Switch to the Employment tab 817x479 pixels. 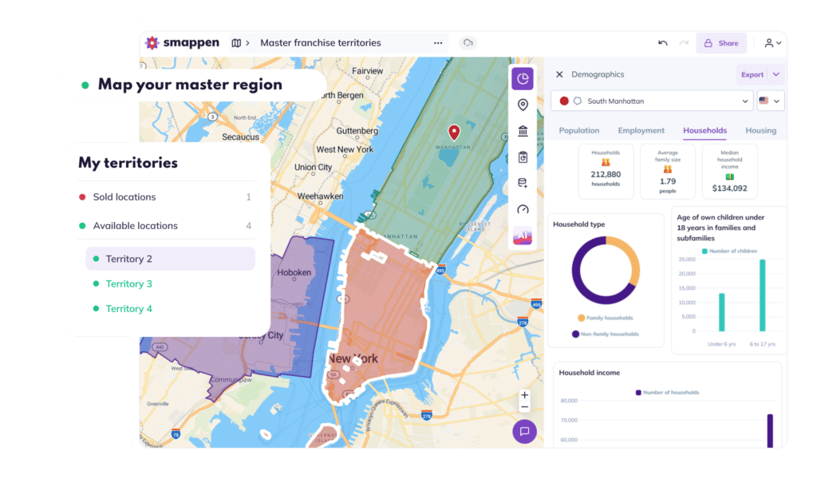pyautogui.click(x=641, y=130)
